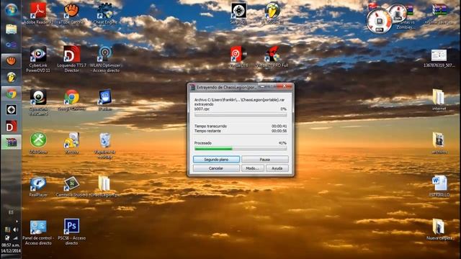Cancel the extraction with Cancelar

pyautogui.click(x=216, y=168)
